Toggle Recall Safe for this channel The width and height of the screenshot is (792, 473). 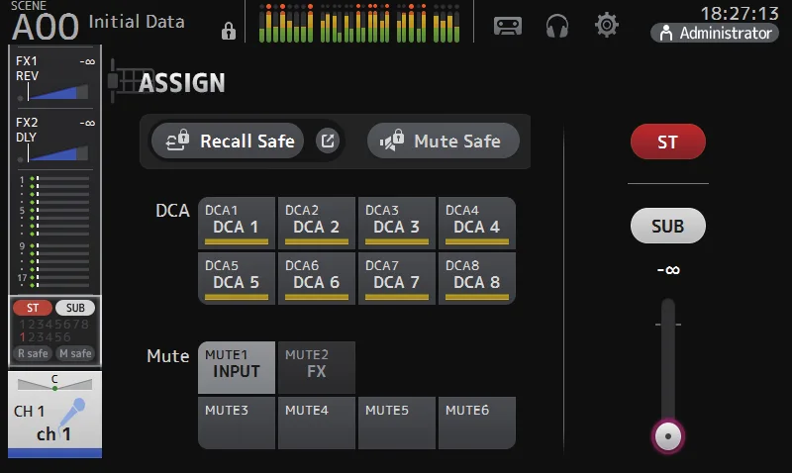pyautogui.click(x=228, y=141)
